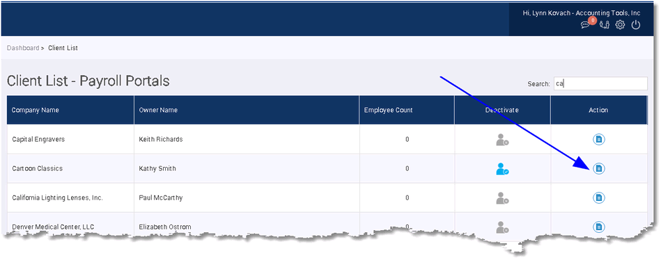Toggle deactivate user for Capital Engravers
Screen dimensions: 661x260
pyautogui.click(x=502, y=140)
